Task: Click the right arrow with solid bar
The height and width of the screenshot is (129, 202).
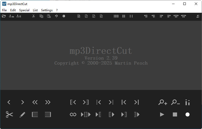Action: (137, 102)
